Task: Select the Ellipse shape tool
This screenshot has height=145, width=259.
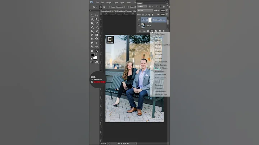Action: [x=97, y=47]
